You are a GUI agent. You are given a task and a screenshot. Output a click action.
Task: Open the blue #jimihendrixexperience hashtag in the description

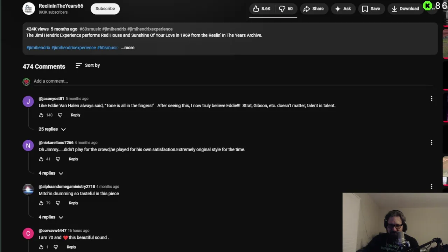(x=73, y=48)
